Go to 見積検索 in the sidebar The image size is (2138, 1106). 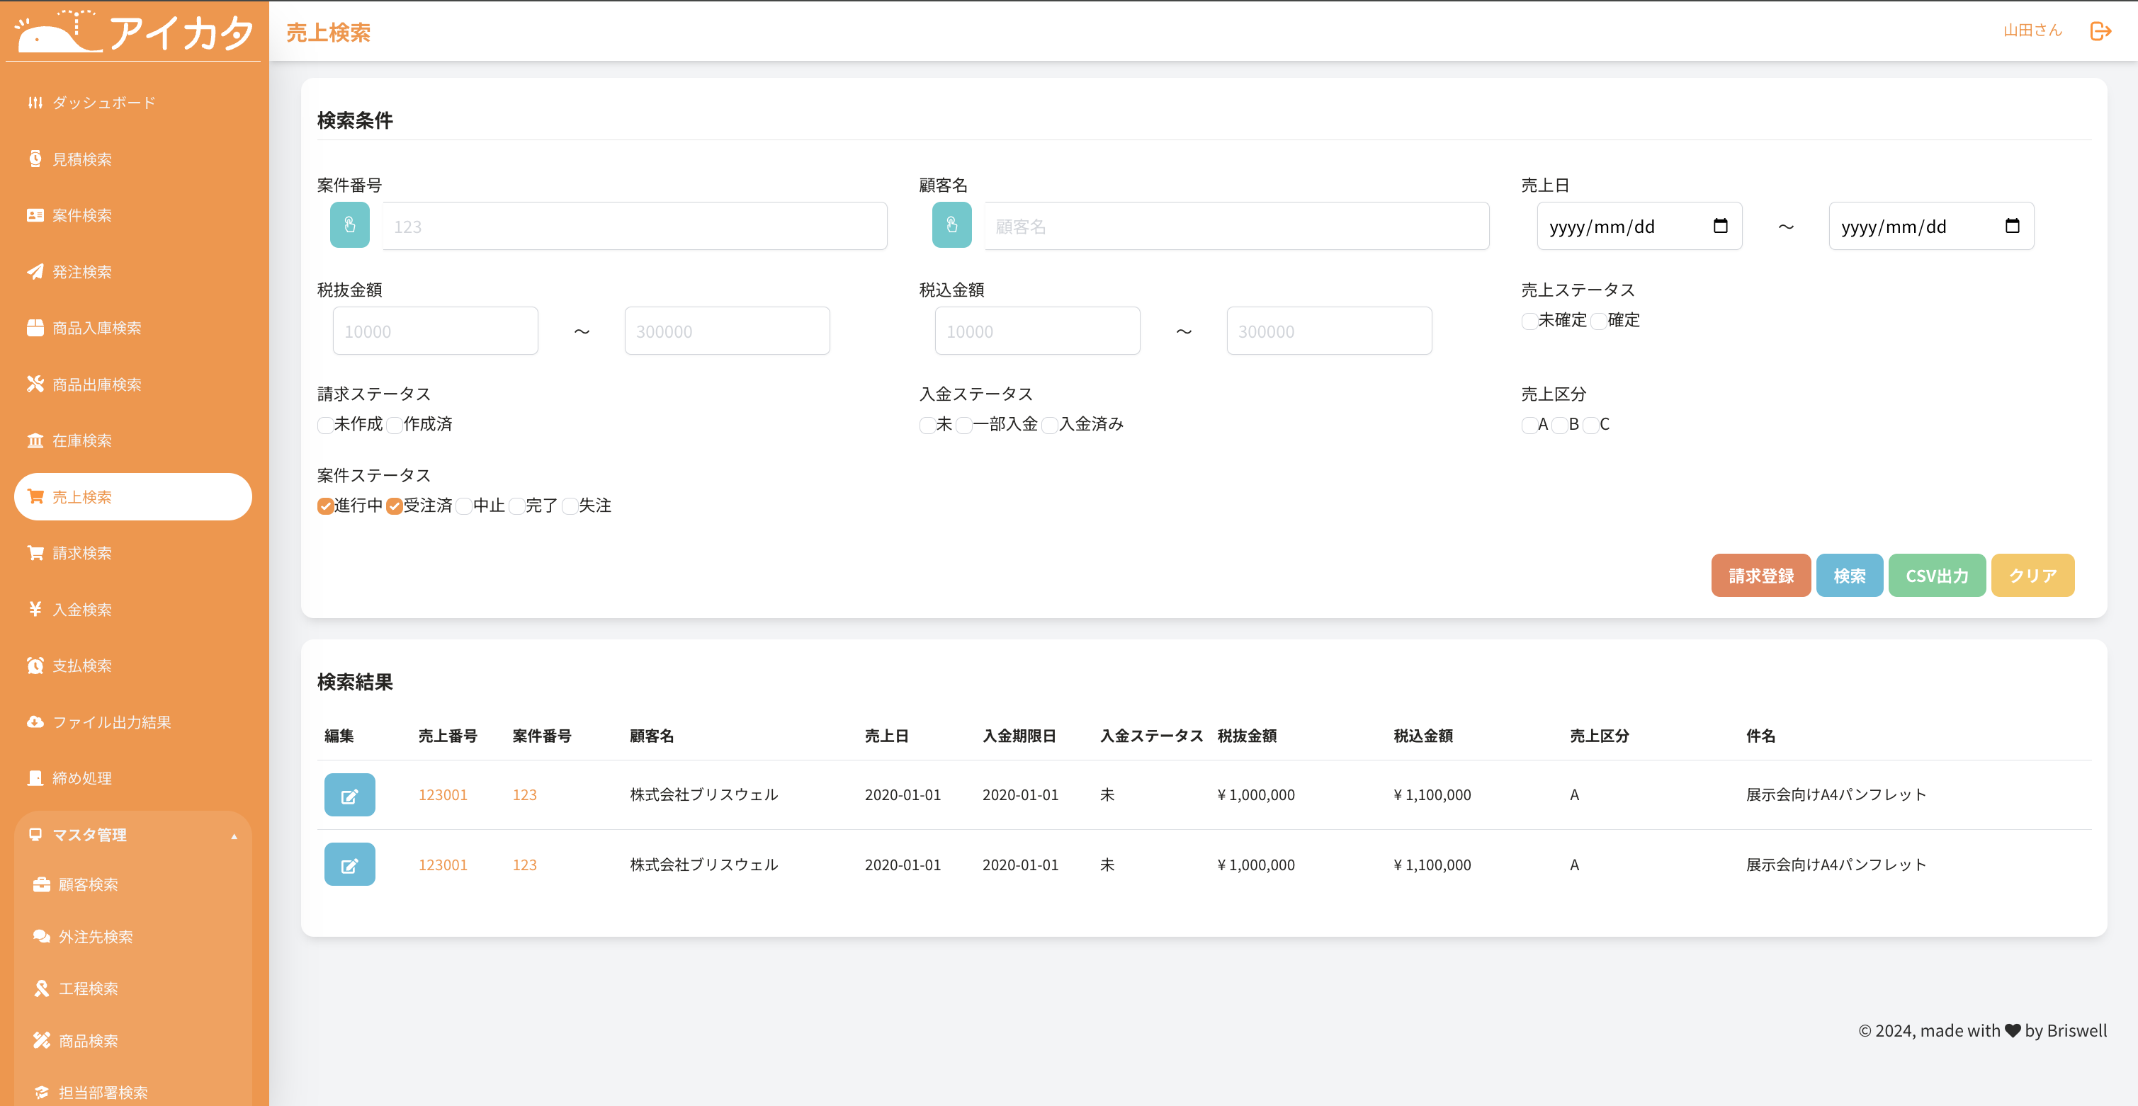132,159
